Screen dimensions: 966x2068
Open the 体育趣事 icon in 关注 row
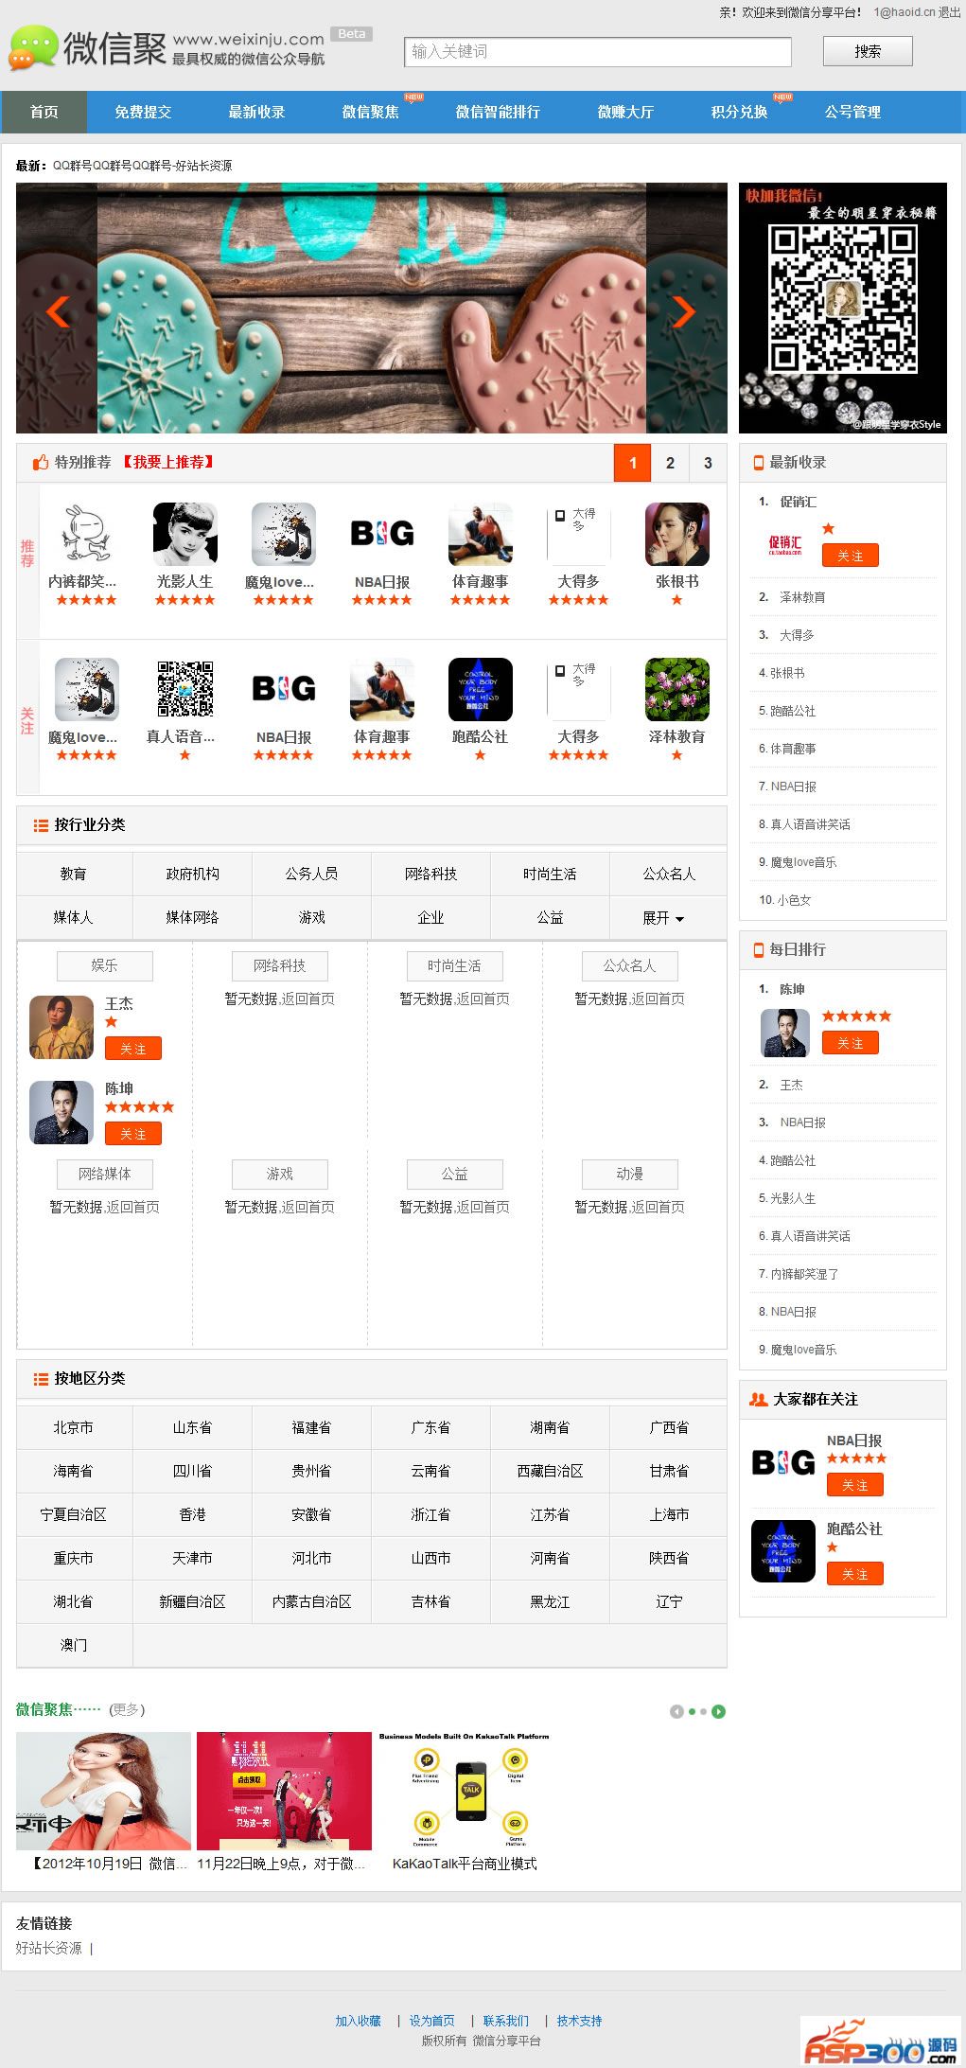click(x=381, y=690)
